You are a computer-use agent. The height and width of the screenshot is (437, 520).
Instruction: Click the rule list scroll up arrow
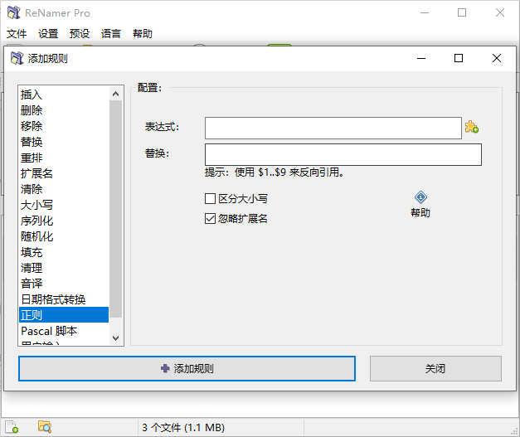(116, 94)
